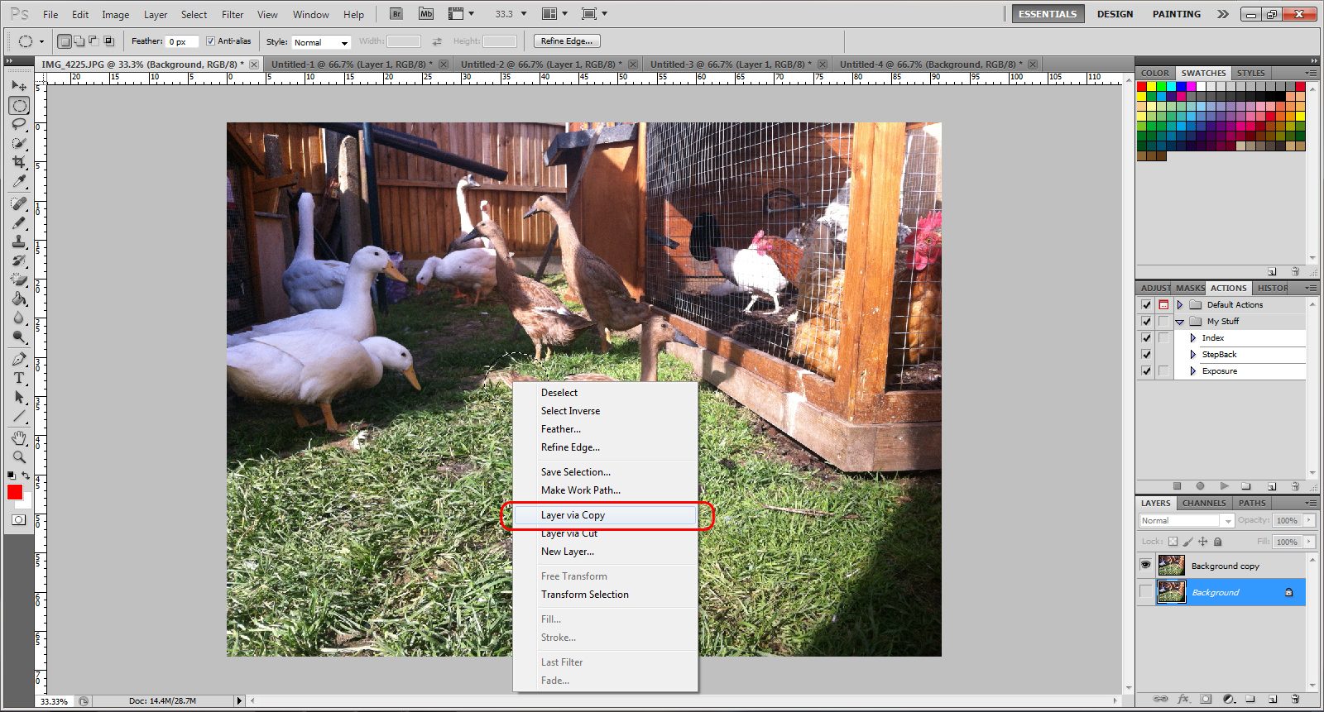Uncheck the Anti-alias checkbox

click(210, 41)
